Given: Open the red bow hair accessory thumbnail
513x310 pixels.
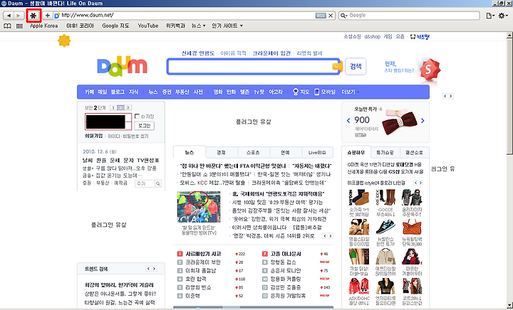Looking at the screenshot, I should [x=399, y=122].
